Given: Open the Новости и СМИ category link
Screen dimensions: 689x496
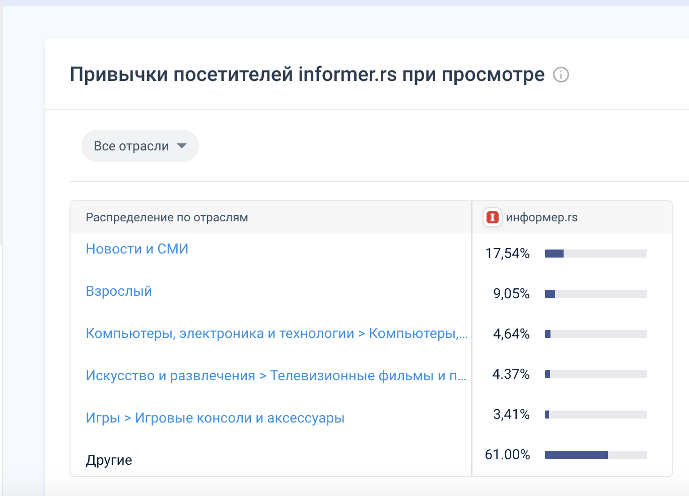Looking at the screenshot, I should point(137,249).
